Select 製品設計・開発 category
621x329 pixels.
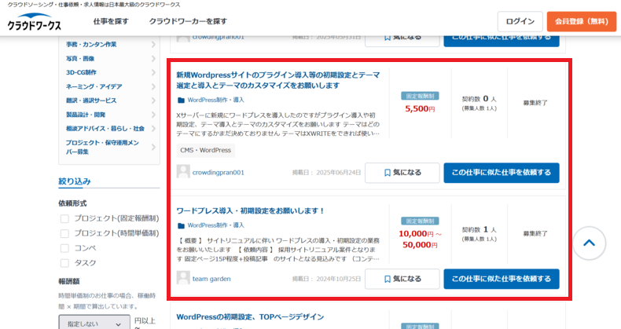86,115
